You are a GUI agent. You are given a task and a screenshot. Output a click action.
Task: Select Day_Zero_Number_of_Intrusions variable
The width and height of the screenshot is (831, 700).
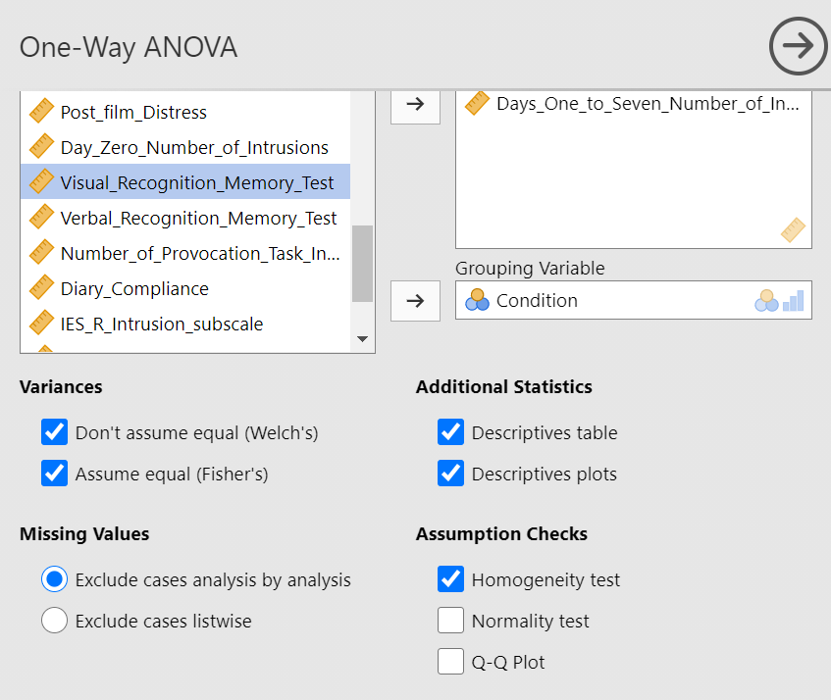(185, 147)
